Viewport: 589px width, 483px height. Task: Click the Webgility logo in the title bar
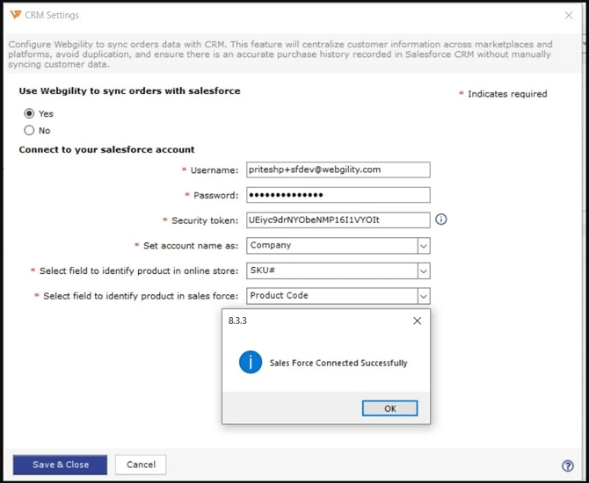(x=16, y=15)
